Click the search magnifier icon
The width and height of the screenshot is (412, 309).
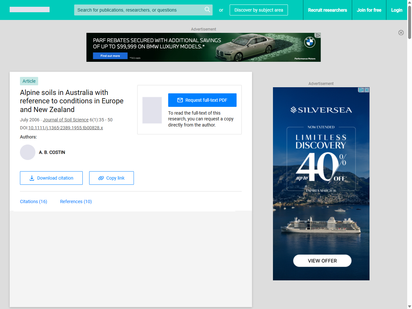coord(207,10)
